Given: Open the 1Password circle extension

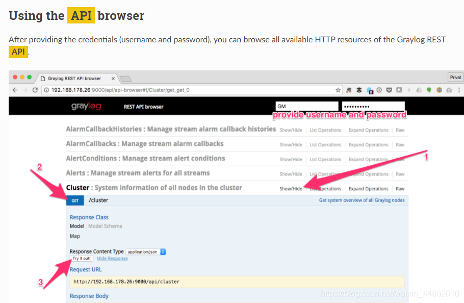Looking at the screenshot, I should click(379, 90).
